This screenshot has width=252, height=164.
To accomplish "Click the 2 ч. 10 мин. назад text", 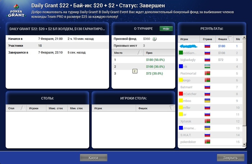I will [x=81, y=39].
